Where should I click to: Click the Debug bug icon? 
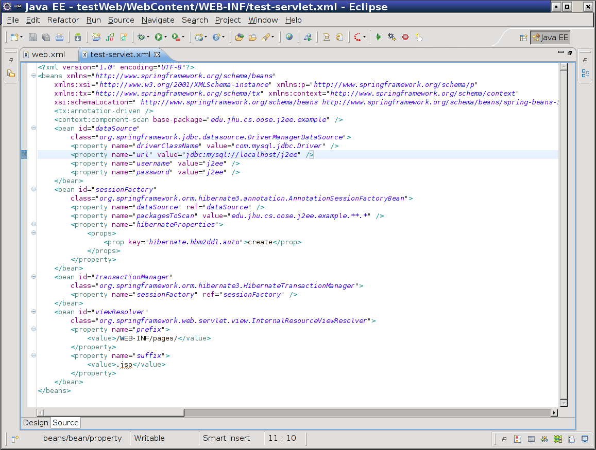pos(141,37)
